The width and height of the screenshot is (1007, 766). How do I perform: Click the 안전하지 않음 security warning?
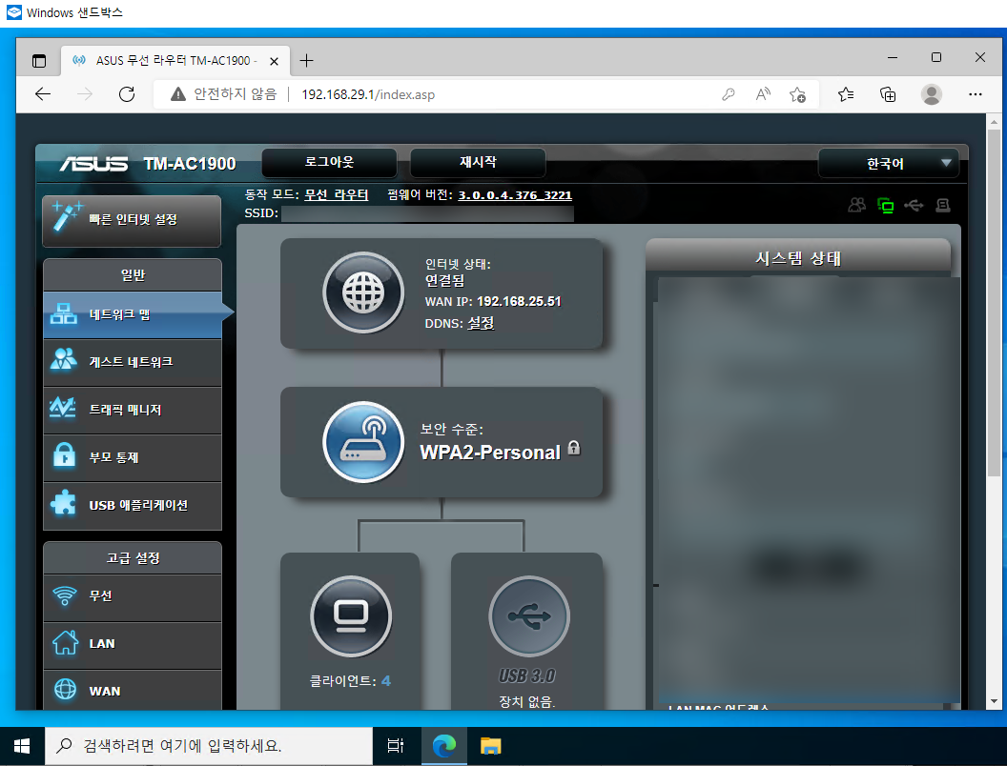223,94
